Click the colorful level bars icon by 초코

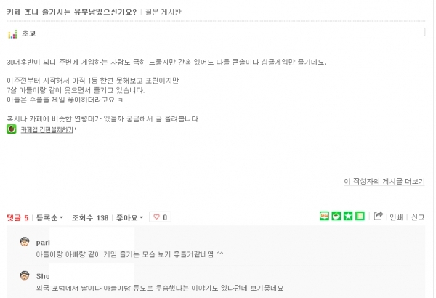click(13, 34)
